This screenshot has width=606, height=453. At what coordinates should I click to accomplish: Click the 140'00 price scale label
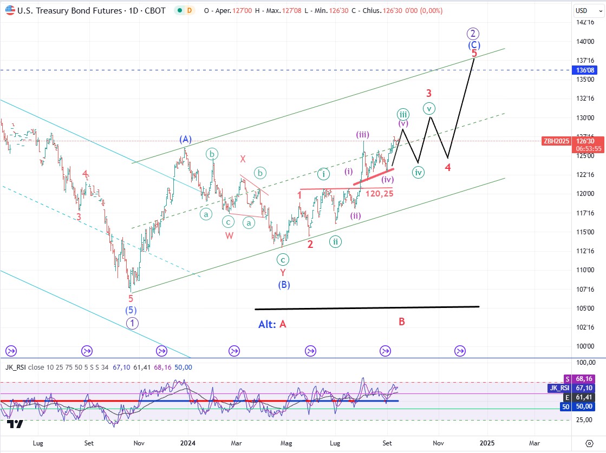585,41
